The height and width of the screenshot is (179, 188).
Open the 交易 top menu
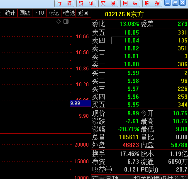[108, 3]
